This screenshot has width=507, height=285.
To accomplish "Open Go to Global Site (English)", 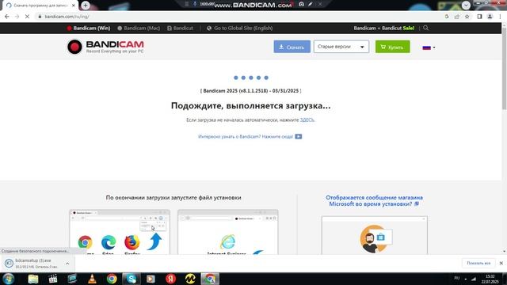I will coord(239,28).
